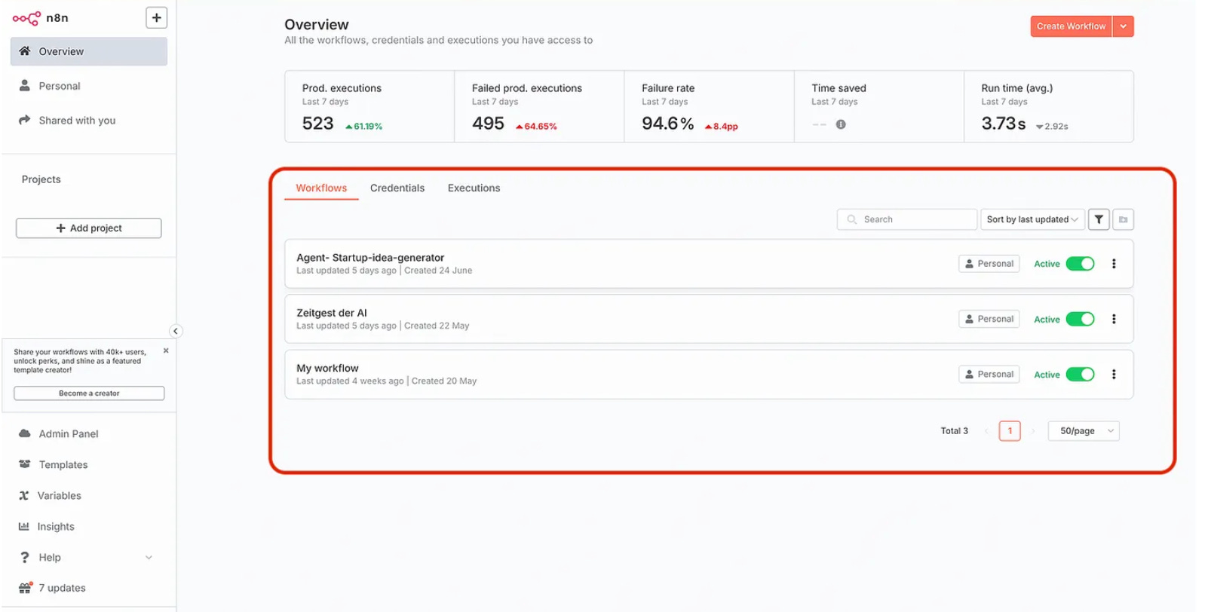Click the workflow Search field

(x=907, y=219)
